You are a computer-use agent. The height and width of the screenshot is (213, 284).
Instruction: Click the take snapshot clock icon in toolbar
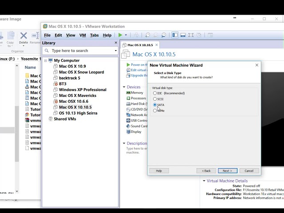148,35
